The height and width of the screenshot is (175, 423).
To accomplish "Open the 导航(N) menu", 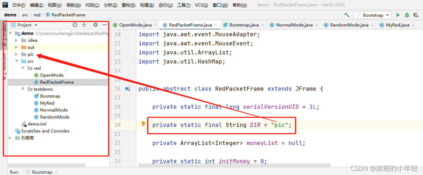I will point(74,5).
